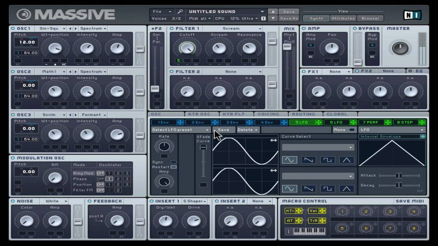
Task: Load the next sound with the down arrow
Action: pyautogui.click(x=273, y=18)
